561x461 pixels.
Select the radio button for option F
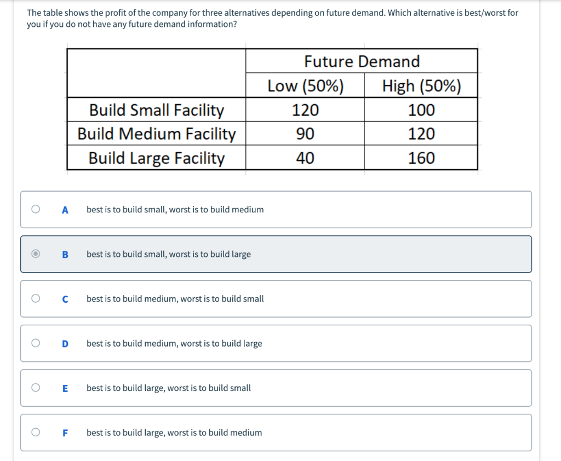36,432
